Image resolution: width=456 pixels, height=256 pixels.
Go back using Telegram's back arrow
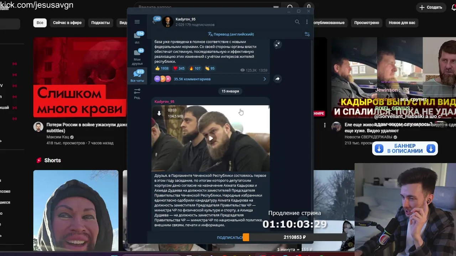point(155,22)
